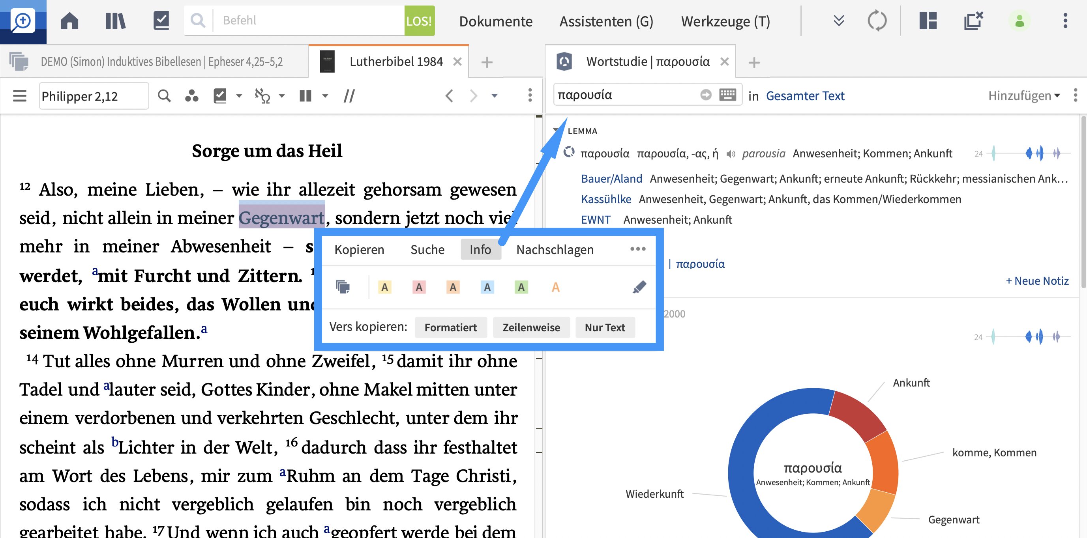This screenshot has height=538, width=1087.
Task: Open the main three-dot menu at top right
Action: tap(1065, 21)
